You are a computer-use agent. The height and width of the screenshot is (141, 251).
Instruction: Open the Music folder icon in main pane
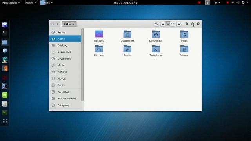184,34
